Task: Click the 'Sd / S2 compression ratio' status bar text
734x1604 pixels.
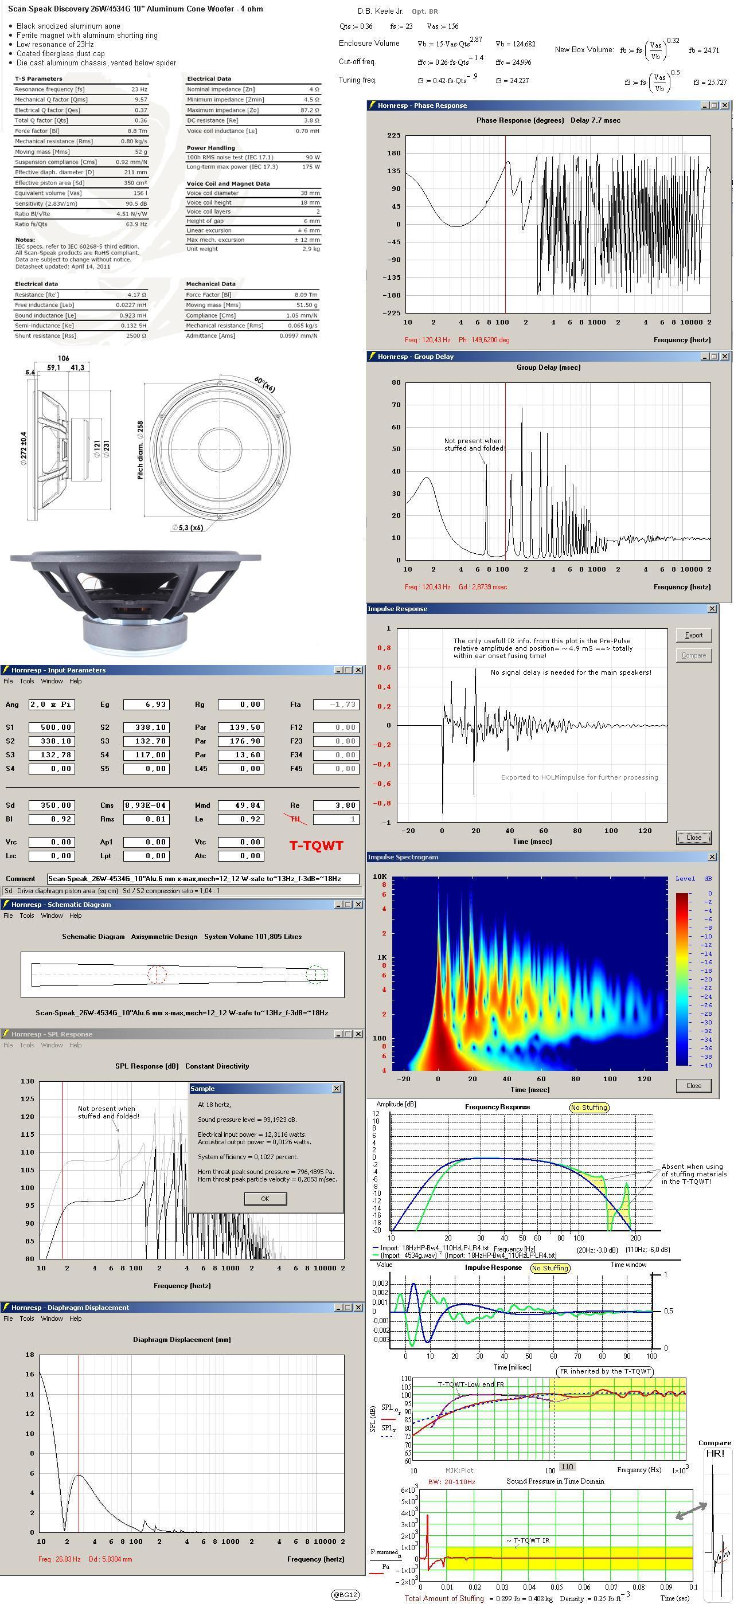Action: click(x=171, y=890)
